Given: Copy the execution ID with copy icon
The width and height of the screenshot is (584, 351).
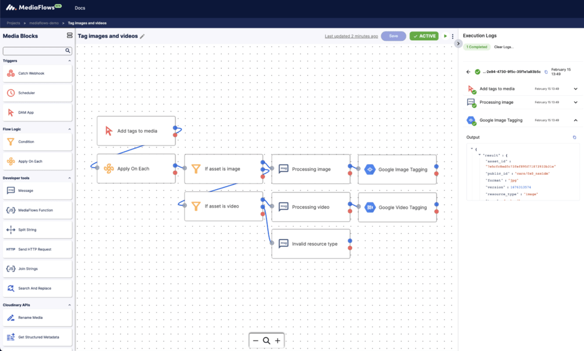Looking at the screenshot, I should click(546, 72).
